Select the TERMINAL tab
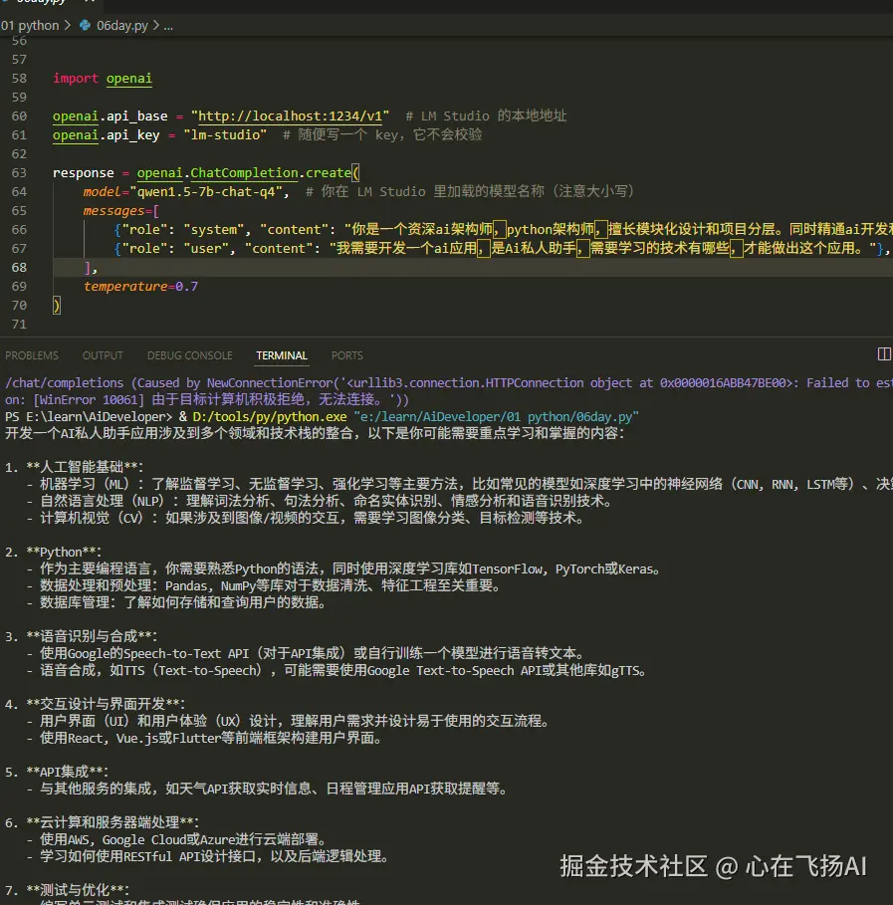 click(282, 355)
